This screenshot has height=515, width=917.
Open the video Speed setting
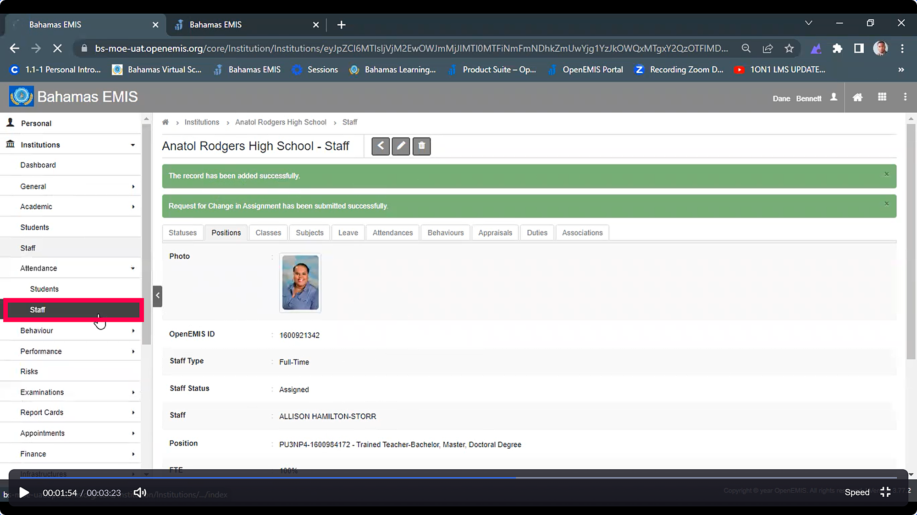857,492
